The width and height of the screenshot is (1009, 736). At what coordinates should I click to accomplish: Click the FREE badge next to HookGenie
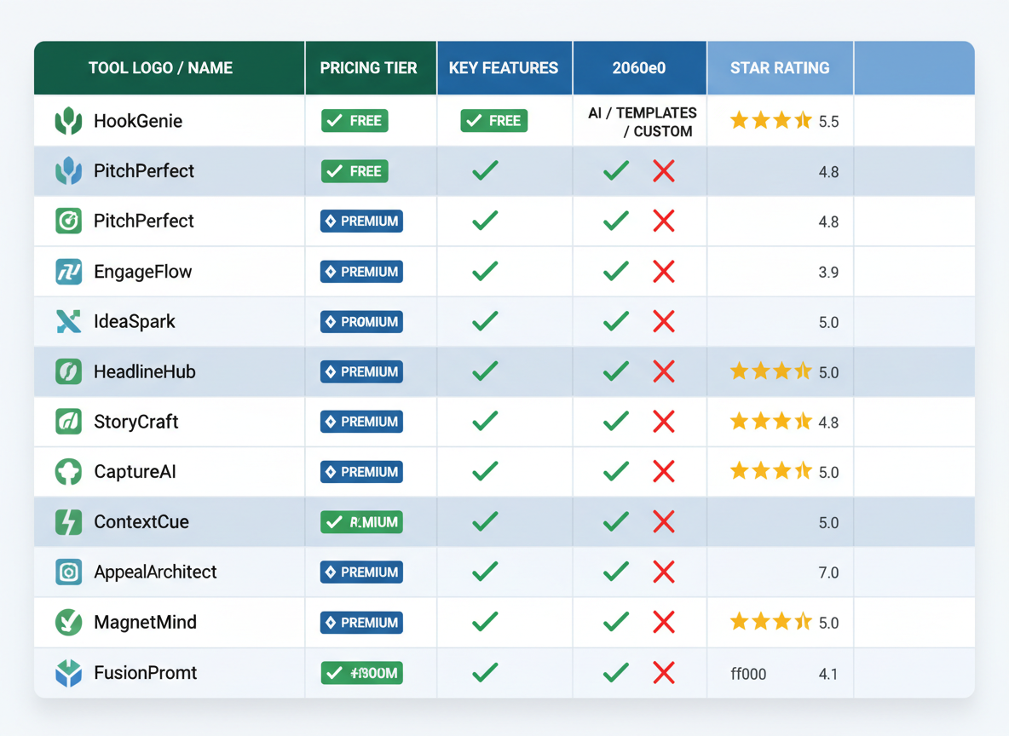coord(354,120)
